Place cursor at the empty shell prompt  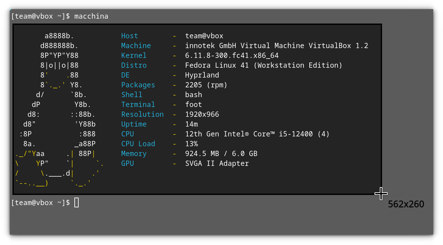[x=77, y=202]
